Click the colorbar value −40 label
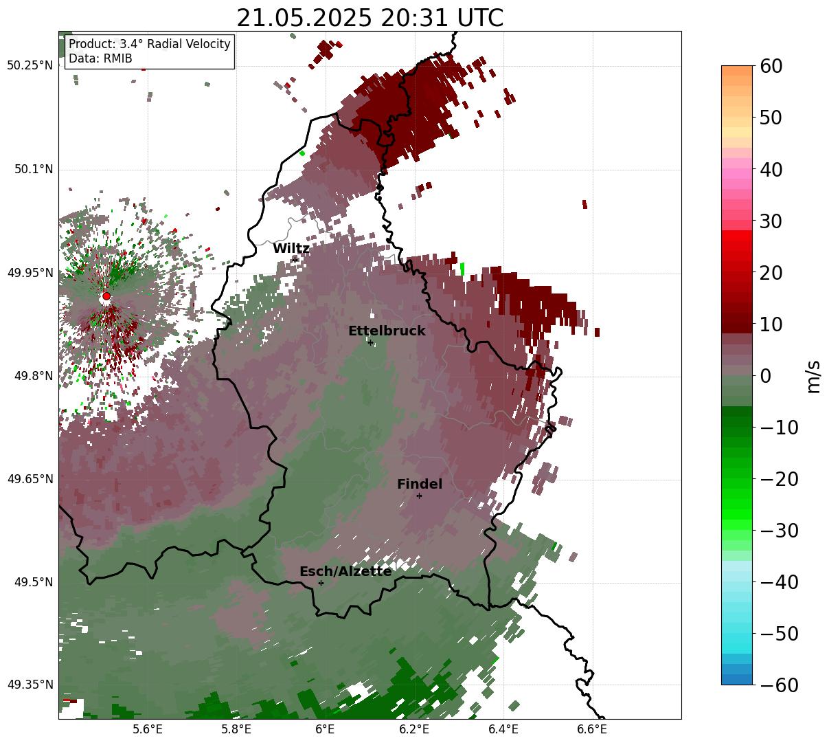 [x=779, y=582]
